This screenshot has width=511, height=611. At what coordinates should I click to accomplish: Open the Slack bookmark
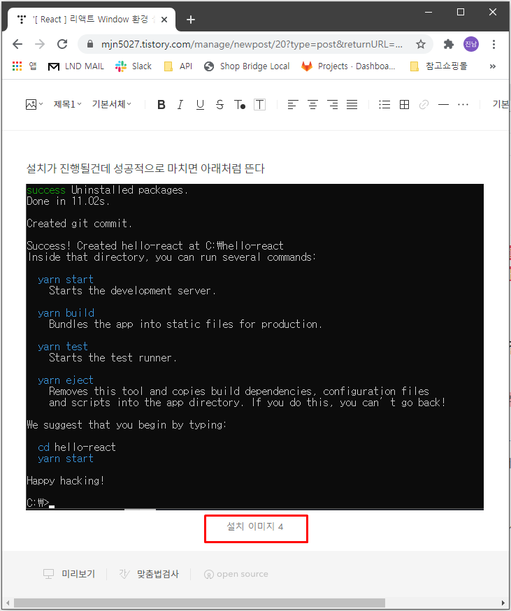click(x=133, y=66)
